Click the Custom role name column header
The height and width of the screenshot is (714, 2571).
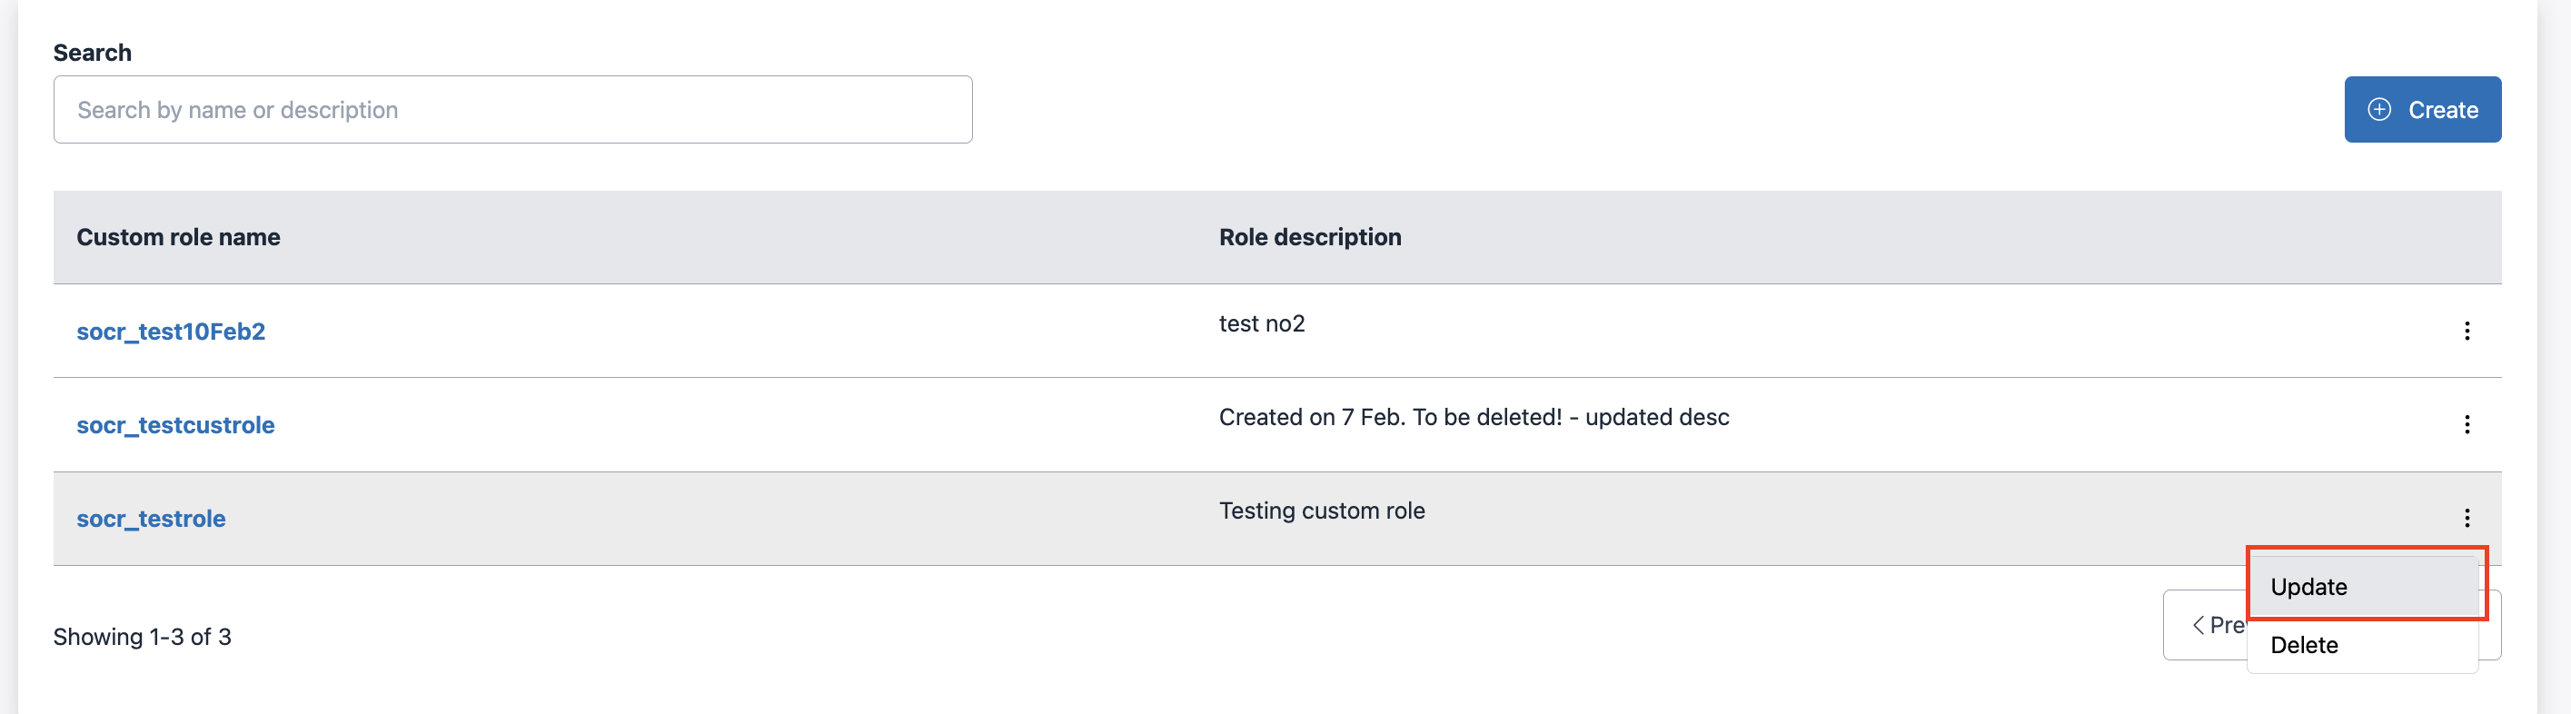pos(179,237)
